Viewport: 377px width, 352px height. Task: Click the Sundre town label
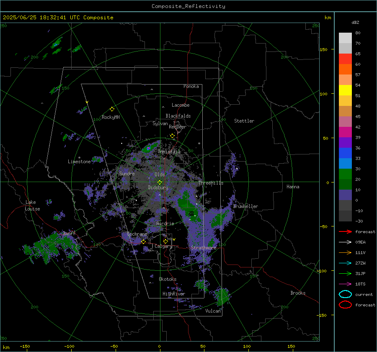(127, 173)
